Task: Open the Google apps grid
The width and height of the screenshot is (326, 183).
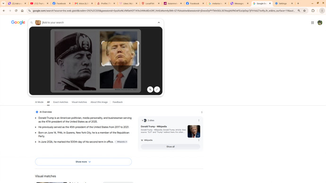Action: (x=312, y=23)
